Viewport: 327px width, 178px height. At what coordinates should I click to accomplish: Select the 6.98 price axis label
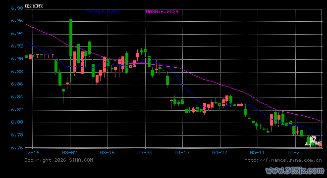pyautogui.click(x=17, y=8)
